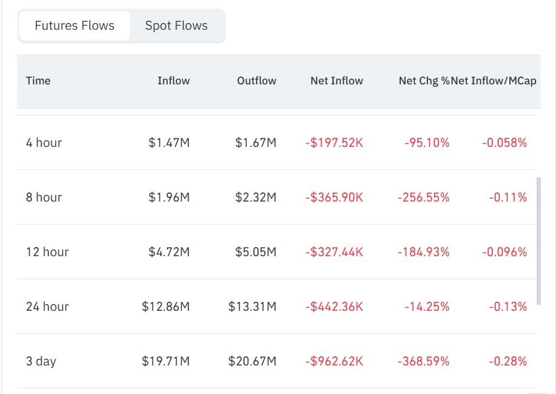Click the -$962.62K net inflow value
Viewport: 556px width, 394px height.
pyautogui.click(x=334, y=361)
